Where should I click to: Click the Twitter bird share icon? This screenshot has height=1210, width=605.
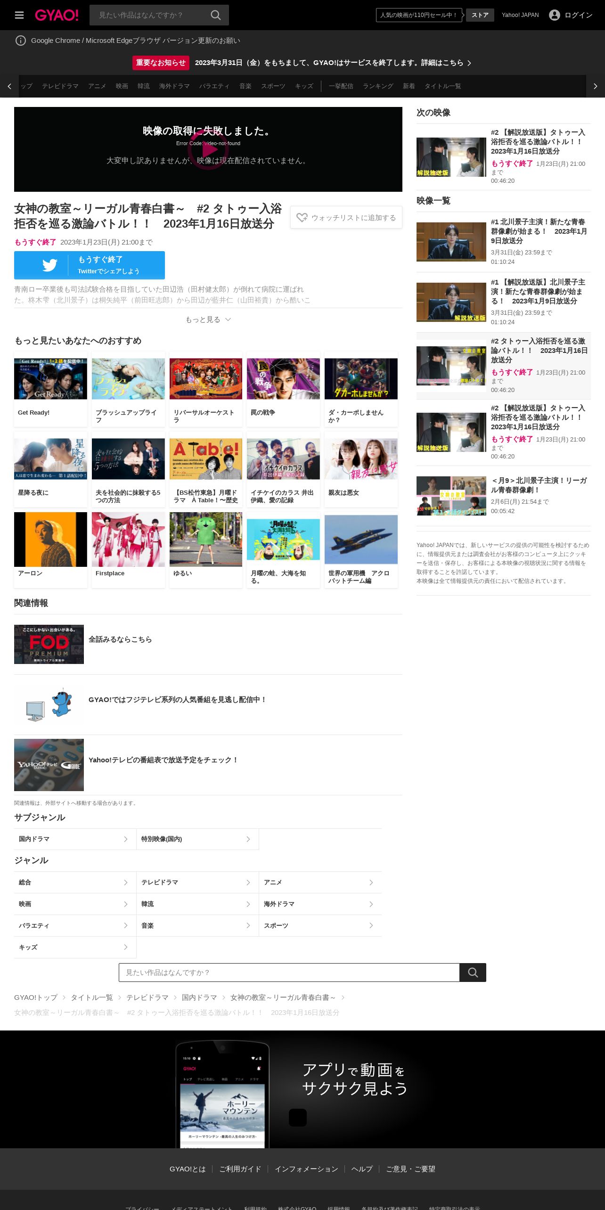point(49,265)
